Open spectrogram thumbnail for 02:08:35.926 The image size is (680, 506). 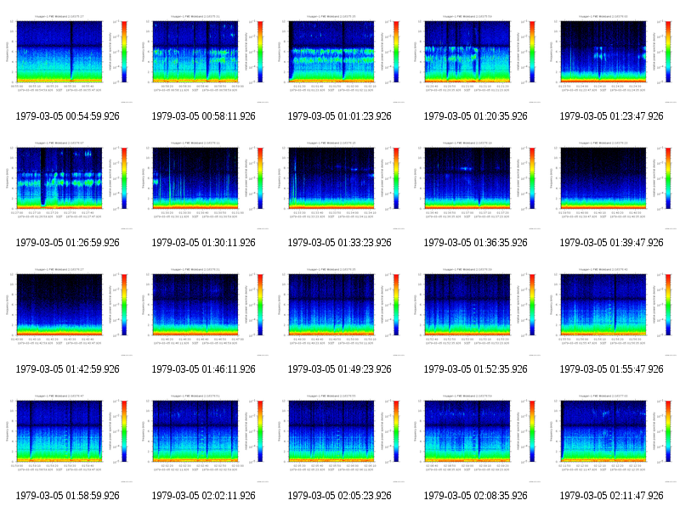point(476,437)
